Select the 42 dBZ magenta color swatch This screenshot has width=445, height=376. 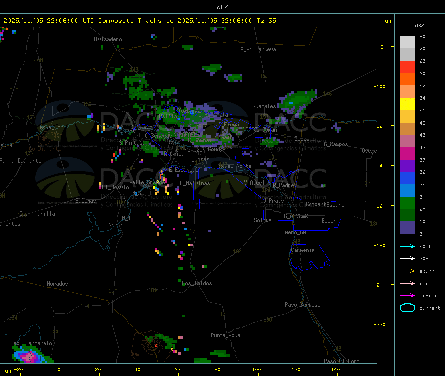(407, 153)
